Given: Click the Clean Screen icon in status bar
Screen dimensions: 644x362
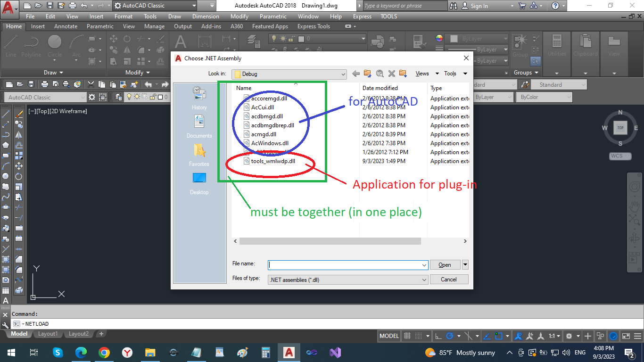Looking at the screenshot, I should point(626,336).
